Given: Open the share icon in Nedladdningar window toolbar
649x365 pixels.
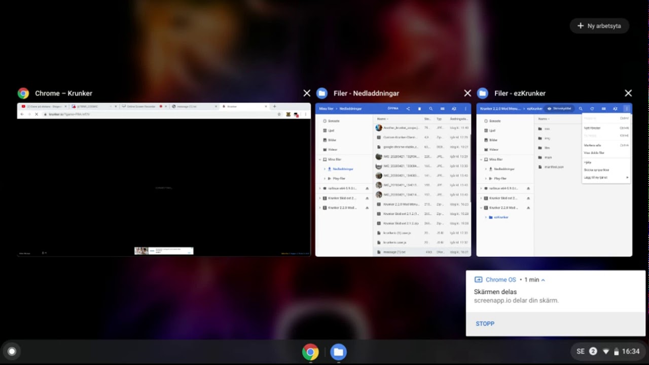Looking at the screenshot, I should tap(408, 108).
